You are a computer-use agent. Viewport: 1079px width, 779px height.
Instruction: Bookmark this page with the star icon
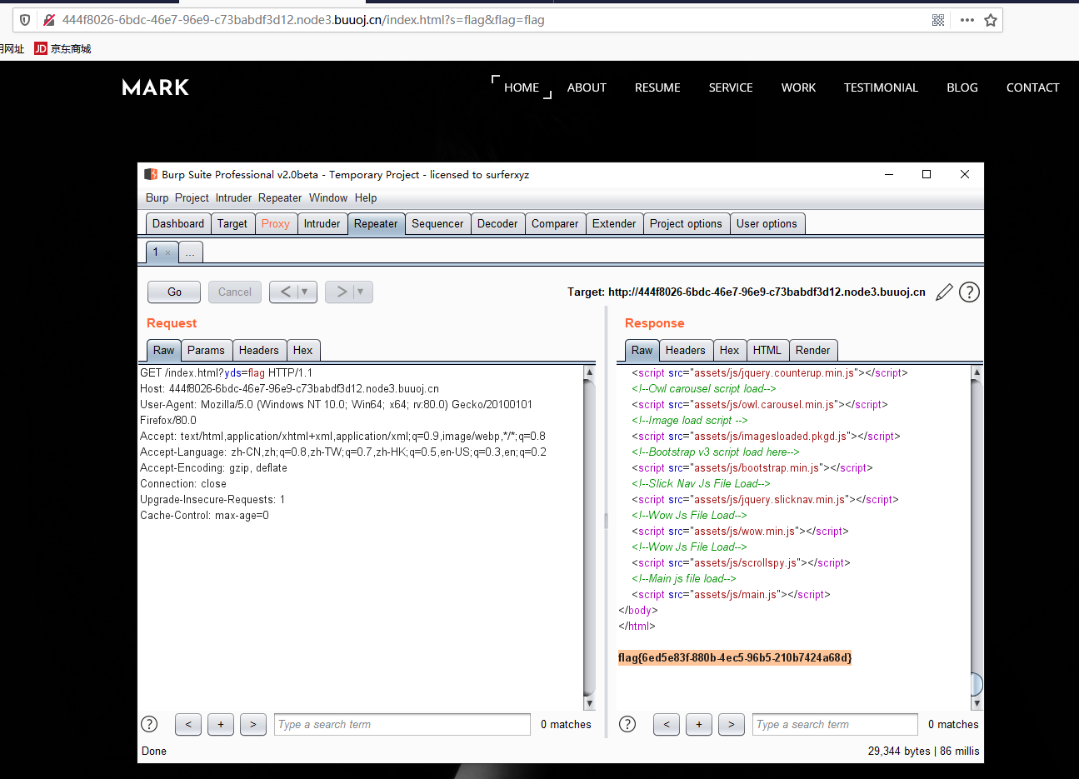click(991, 20)
